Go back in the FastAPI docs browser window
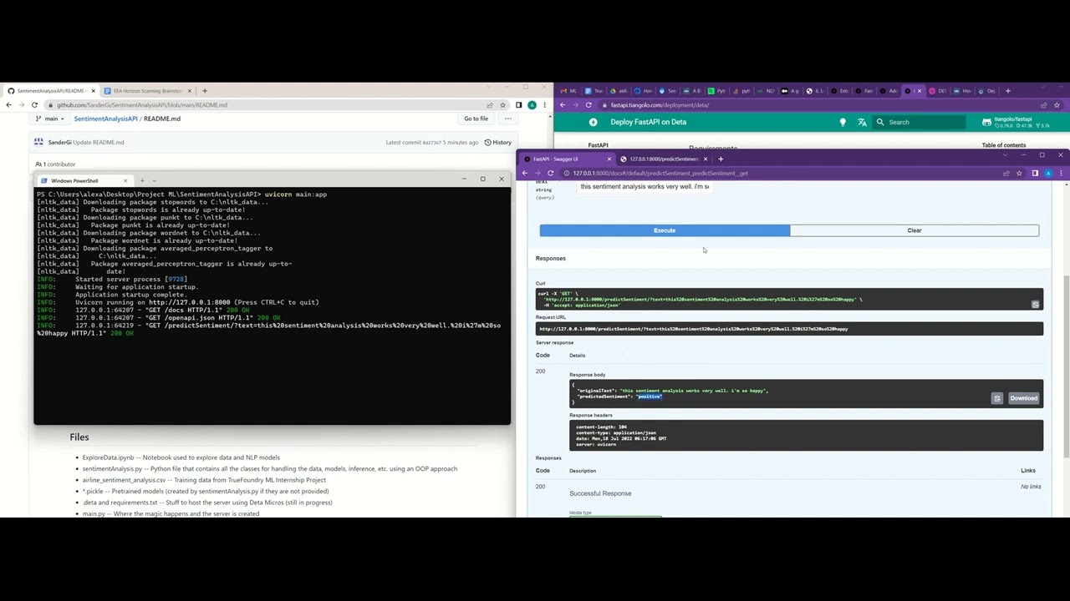This screenshot has width=1070, height=601. pos(563,105)
